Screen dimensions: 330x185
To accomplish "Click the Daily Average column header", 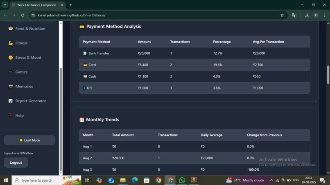I will (x=212, y=135).
